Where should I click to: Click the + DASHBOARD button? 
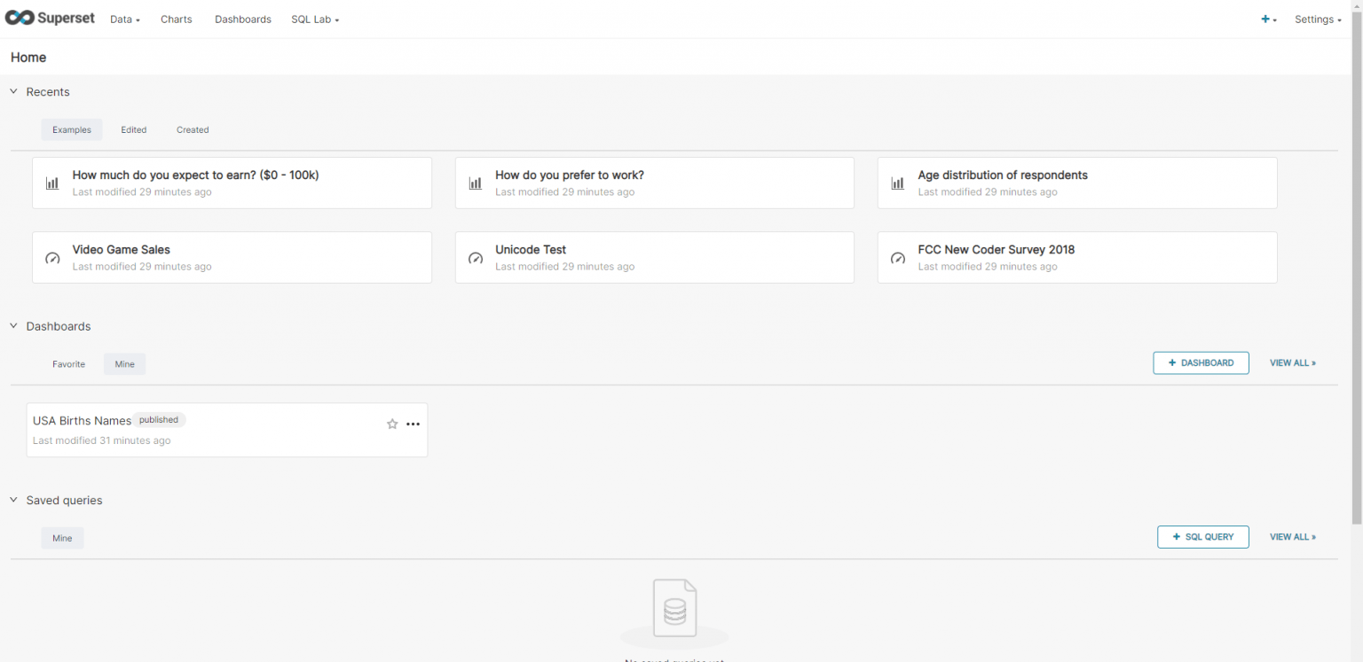1201,363
